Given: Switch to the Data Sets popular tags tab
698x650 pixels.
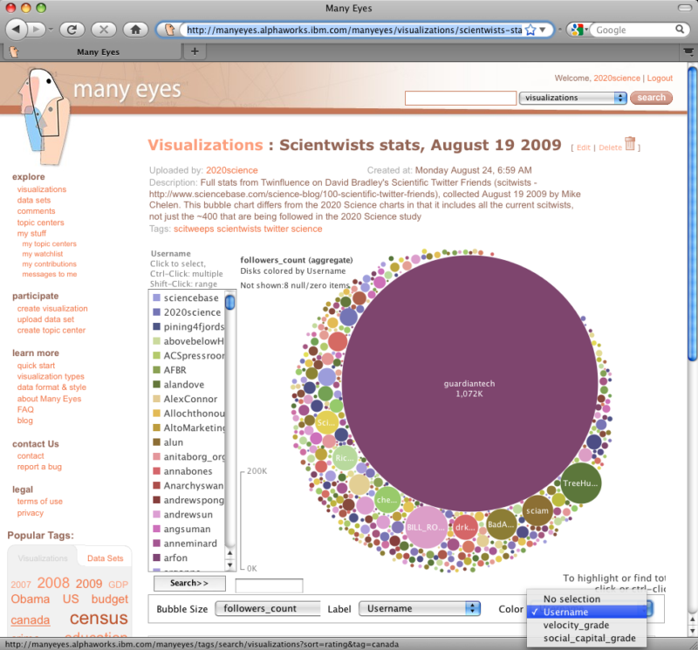Looking at the screenshot, I should (x=105, y=558).
